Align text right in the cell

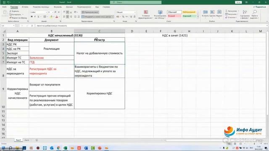71,17
